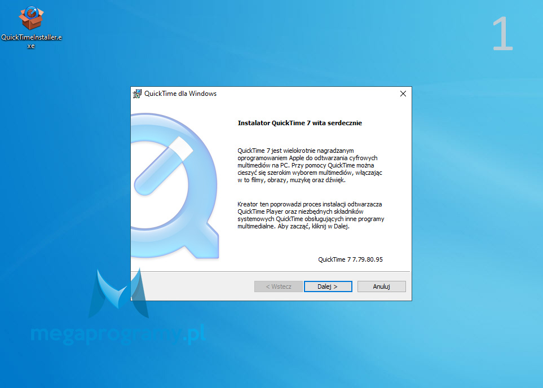
Task: Click the disabled Wstecz button
Action: (x=279, y=286)
